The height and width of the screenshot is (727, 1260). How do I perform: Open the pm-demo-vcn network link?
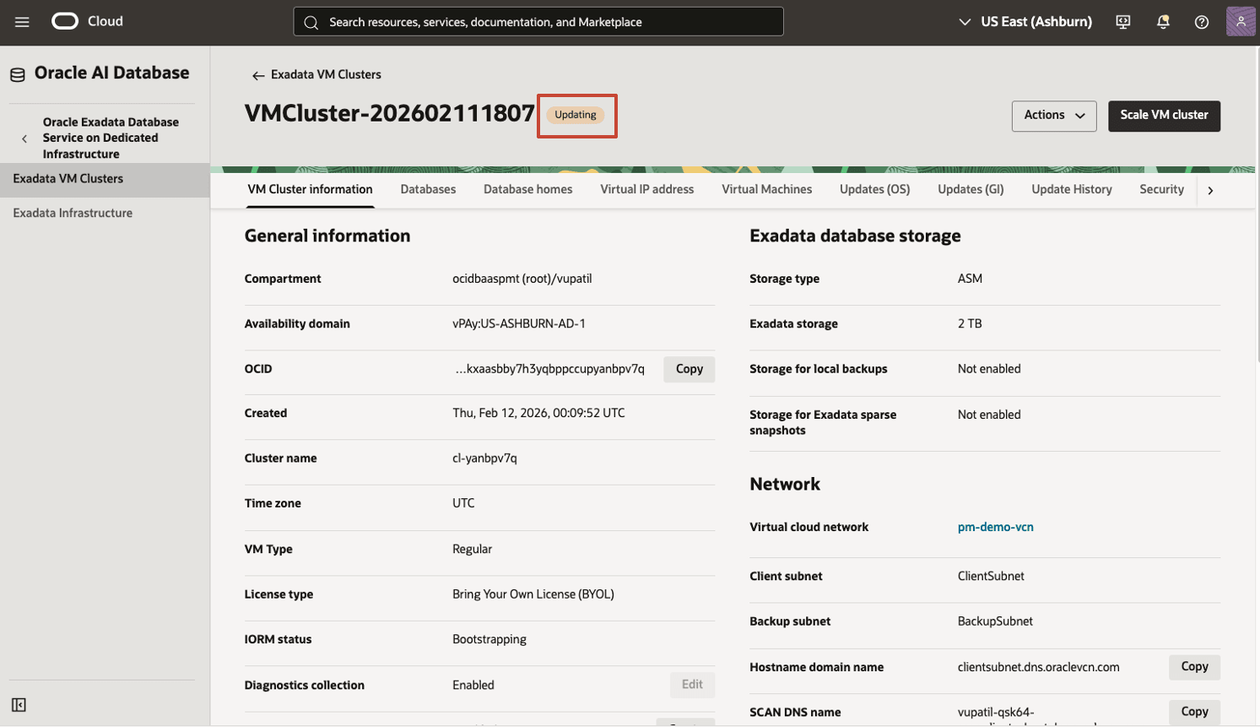[x=995, y=527]
